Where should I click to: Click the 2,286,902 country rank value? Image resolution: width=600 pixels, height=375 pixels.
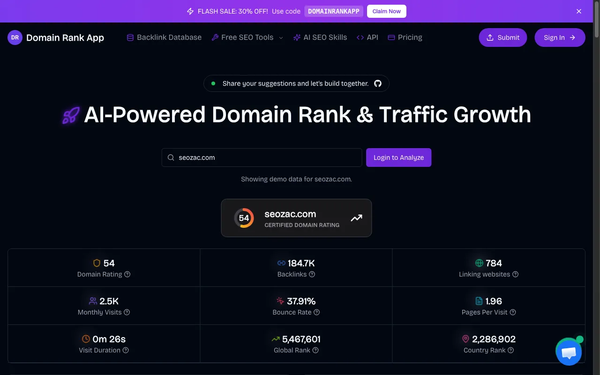(494, 339)
